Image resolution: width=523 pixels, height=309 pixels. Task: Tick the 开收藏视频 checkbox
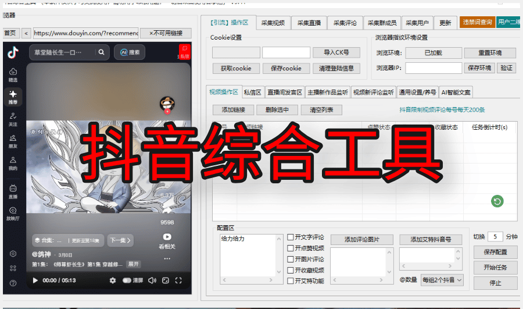coord(291,270)
